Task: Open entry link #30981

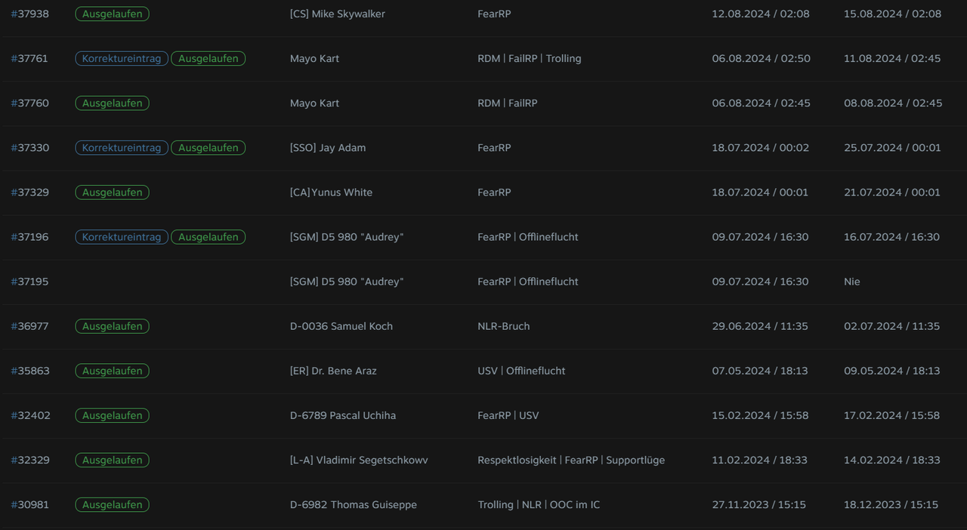Action: point(30,504)
